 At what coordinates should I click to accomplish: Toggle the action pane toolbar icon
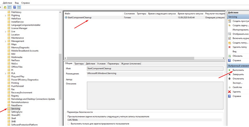(x=19, y=7)
